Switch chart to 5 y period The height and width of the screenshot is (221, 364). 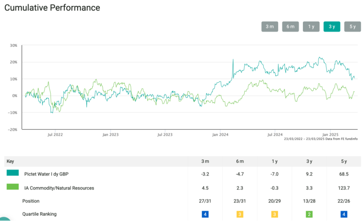point(352,27)
